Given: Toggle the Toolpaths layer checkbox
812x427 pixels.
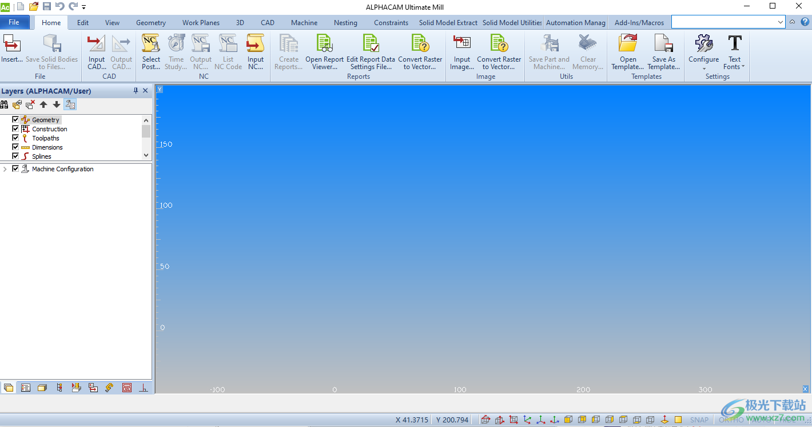Looking at the screenshot, I should tap(15, 138).
